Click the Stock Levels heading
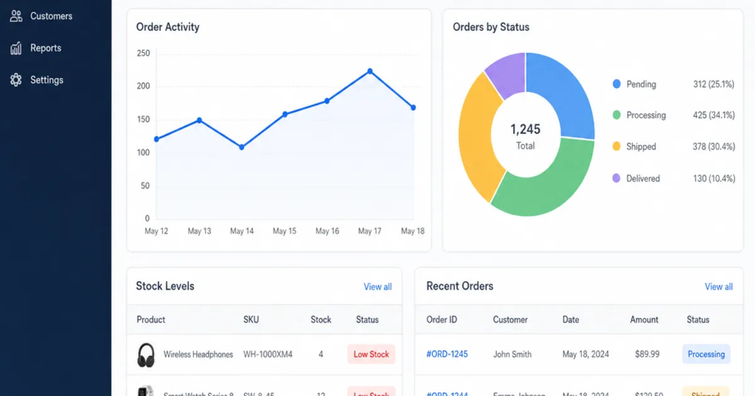The width and height of the screenshot is (755, 396). (165, 286)
